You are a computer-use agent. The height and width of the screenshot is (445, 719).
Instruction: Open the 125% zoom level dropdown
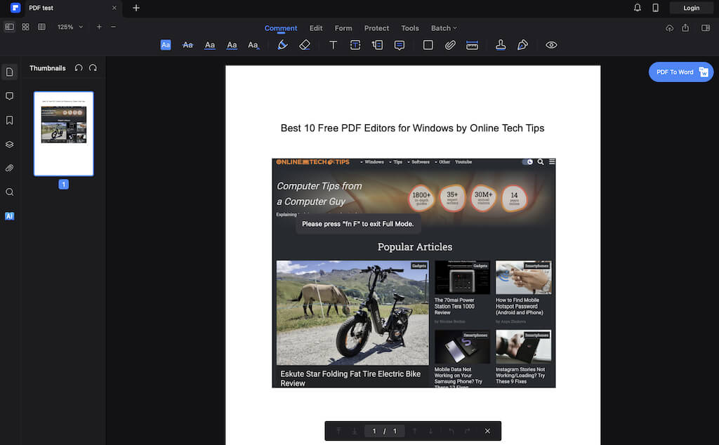coord(70,27)
